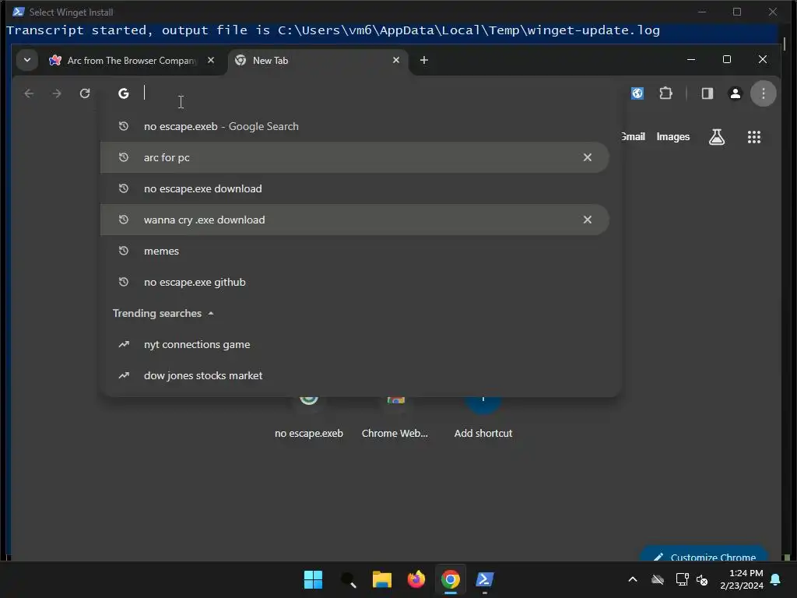
Task: Click the OneDrive cloud tray icon
Action: tap(658, 579)
